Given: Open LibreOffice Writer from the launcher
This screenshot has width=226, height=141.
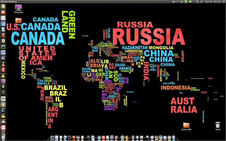Looking at the screenshot, I should 3,30.
